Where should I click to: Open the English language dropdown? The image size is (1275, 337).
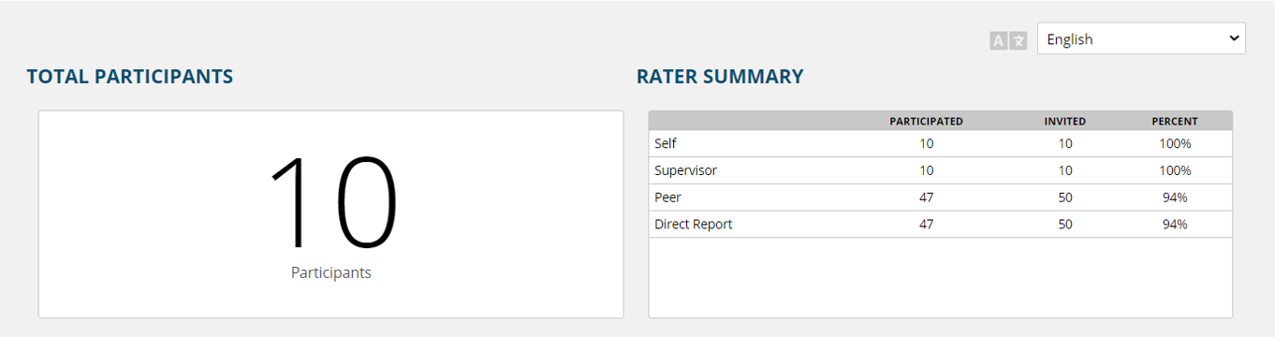[1141, 38]
